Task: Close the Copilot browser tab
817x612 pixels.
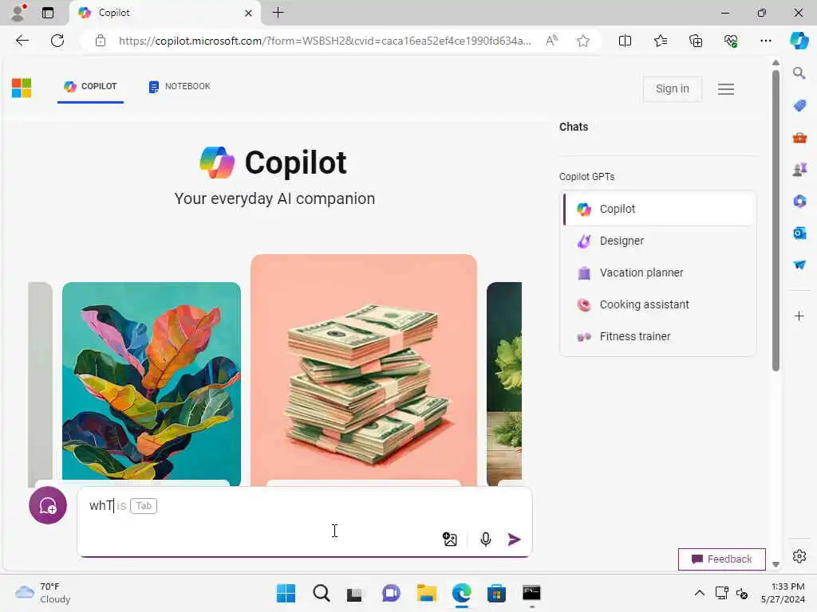Action: pyautogui.click(x=249, y=13)
